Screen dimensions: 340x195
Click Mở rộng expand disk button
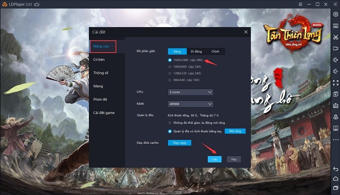point(235,131)
